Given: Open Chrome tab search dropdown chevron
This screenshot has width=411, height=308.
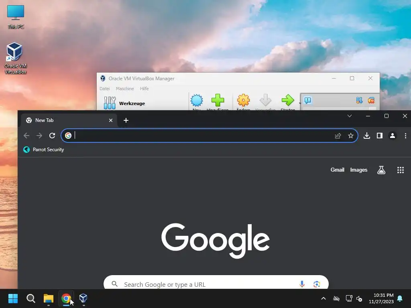Looking at the screenshot, I should 350,116.
